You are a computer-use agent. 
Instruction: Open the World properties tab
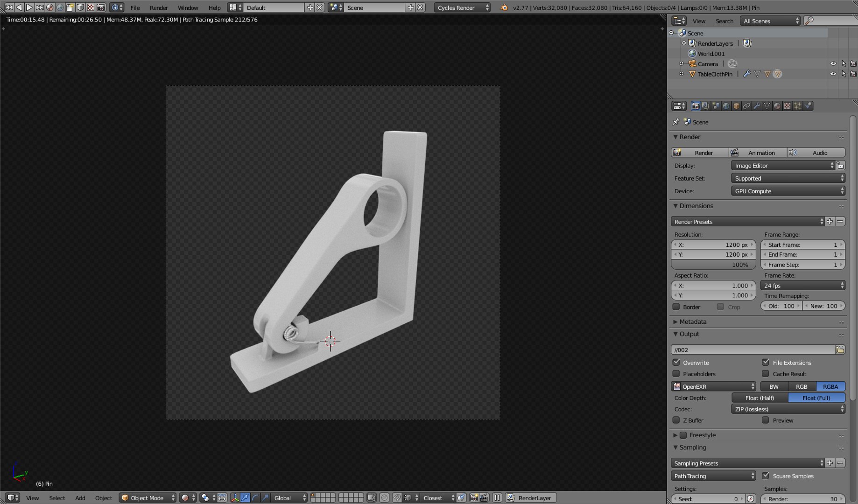726,106
